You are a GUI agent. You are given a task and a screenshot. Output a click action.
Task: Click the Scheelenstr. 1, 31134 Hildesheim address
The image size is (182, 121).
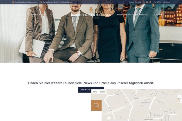tap(57, 2)
